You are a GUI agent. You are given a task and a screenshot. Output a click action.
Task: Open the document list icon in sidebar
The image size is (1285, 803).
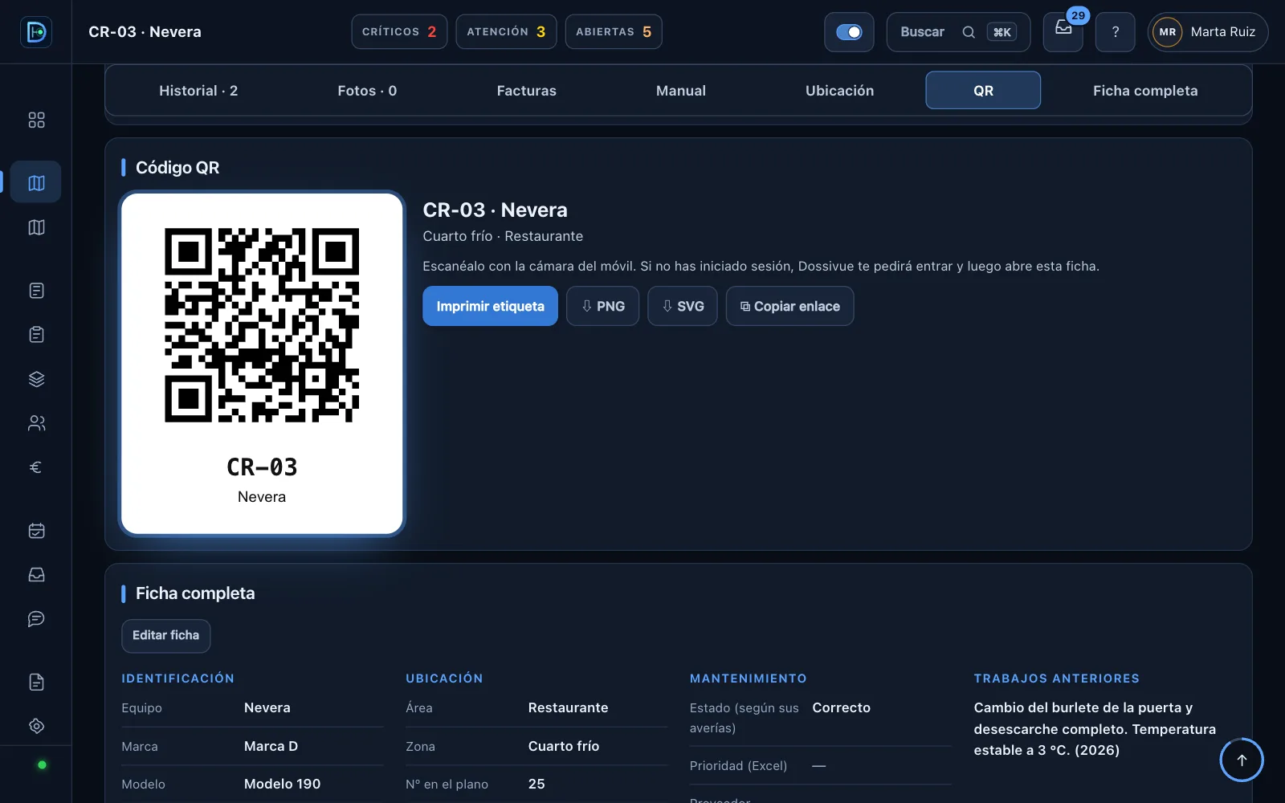click(36, 291)
